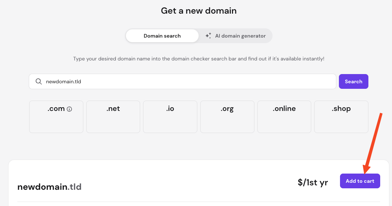Click the magnifying glass icon in search bar
Screen dimensions: 392x206
[x=38, y=81]
